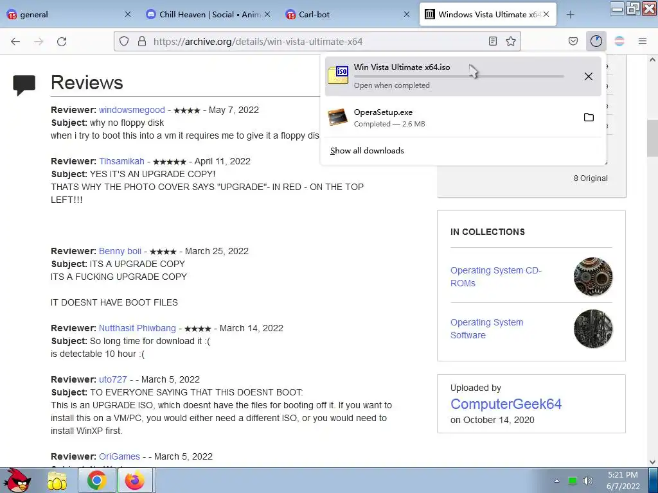Close the Carl-bot tab

point(407,14)
